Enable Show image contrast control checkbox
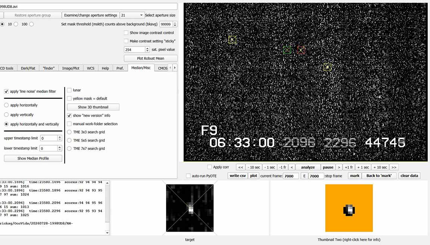The width and height of the screenshot is (430, 245). pyautogui.click(x=126, y=32)
